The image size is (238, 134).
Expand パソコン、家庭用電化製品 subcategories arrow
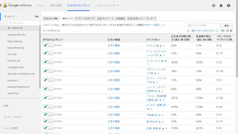[x=160, y=100]
